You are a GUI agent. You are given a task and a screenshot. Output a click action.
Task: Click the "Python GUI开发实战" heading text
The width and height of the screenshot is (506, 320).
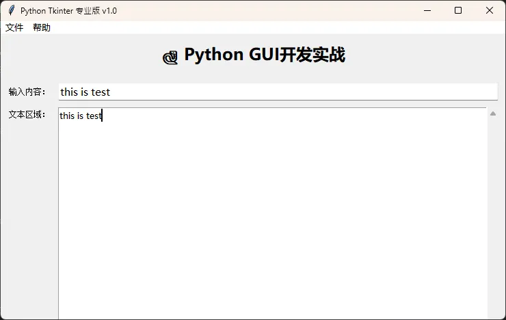[x=265, y=55]
